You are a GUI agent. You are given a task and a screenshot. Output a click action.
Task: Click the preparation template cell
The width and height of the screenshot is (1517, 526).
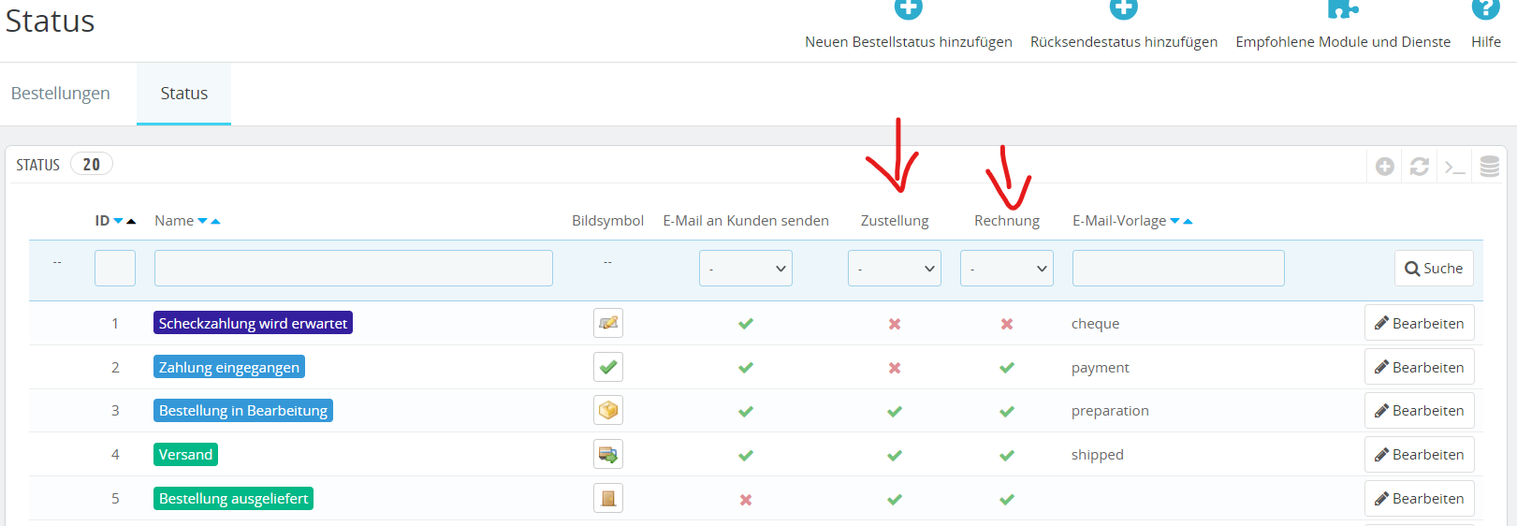pyautogui.click(x=1110, y=411)
